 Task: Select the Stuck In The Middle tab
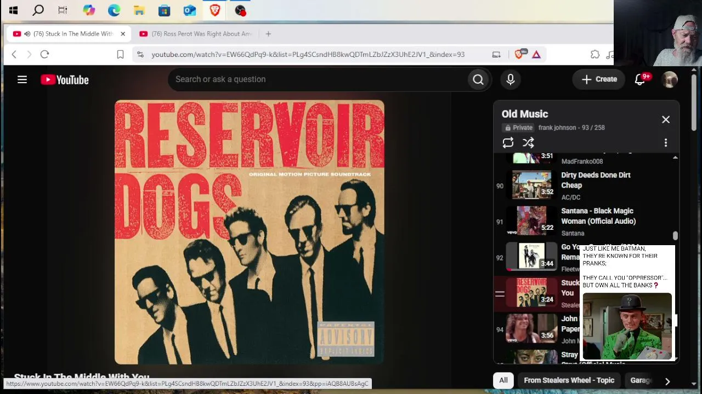coord(69,34)
